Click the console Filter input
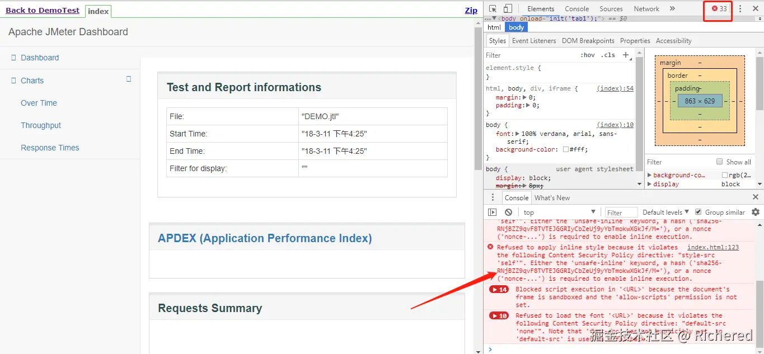This screenshot has width=764, height=354. [x=621, y=213]
